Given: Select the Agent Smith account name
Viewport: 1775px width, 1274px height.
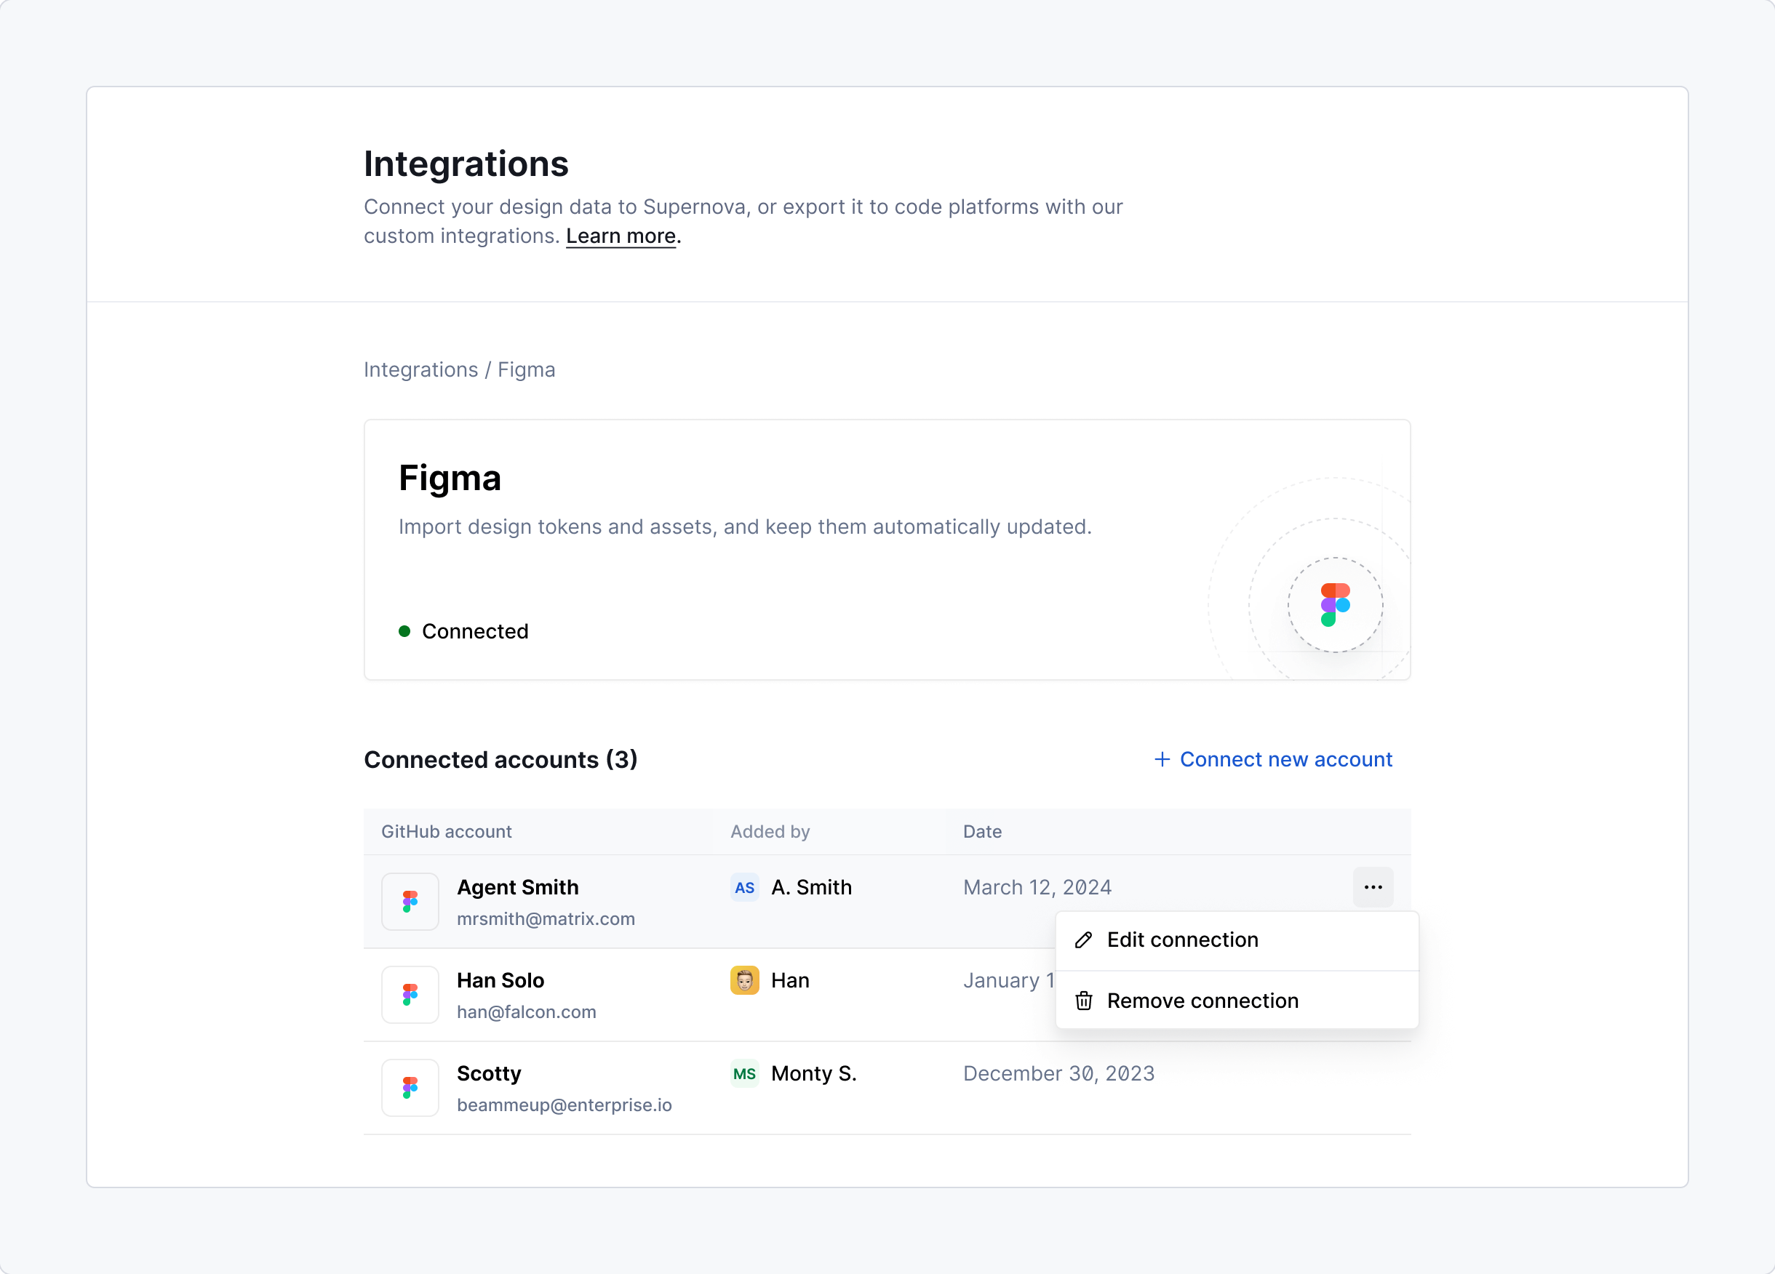Looking at the screenshot, I should (518, 887).
